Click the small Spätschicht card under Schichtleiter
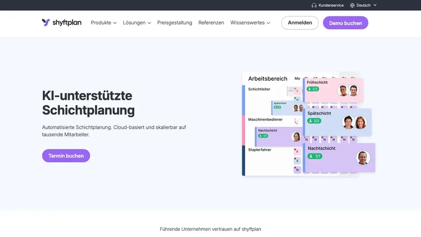The image size is (421, 237). click(287, 108)
